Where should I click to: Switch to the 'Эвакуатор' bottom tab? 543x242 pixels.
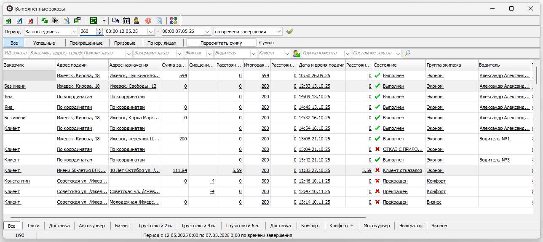[411, 226]
